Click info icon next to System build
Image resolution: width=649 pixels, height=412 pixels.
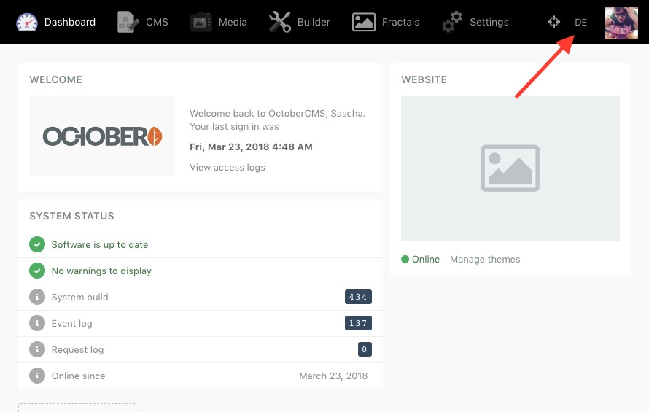37,297
